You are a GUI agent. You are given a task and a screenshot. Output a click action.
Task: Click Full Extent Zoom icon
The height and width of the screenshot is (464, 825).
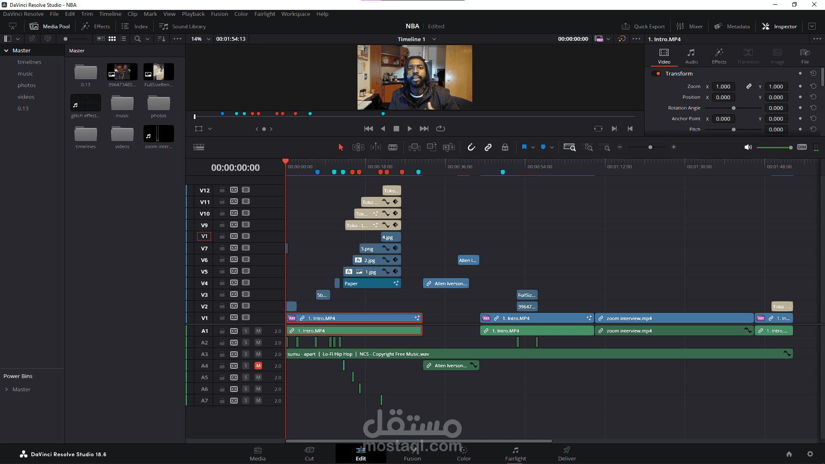click(570, 147)
